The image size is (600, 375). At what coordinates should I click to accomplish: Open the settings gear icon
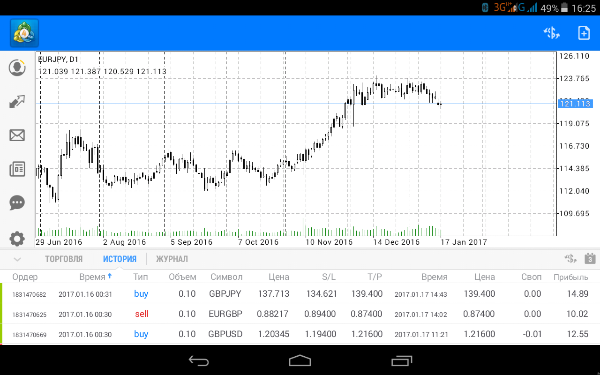point(17,239)
